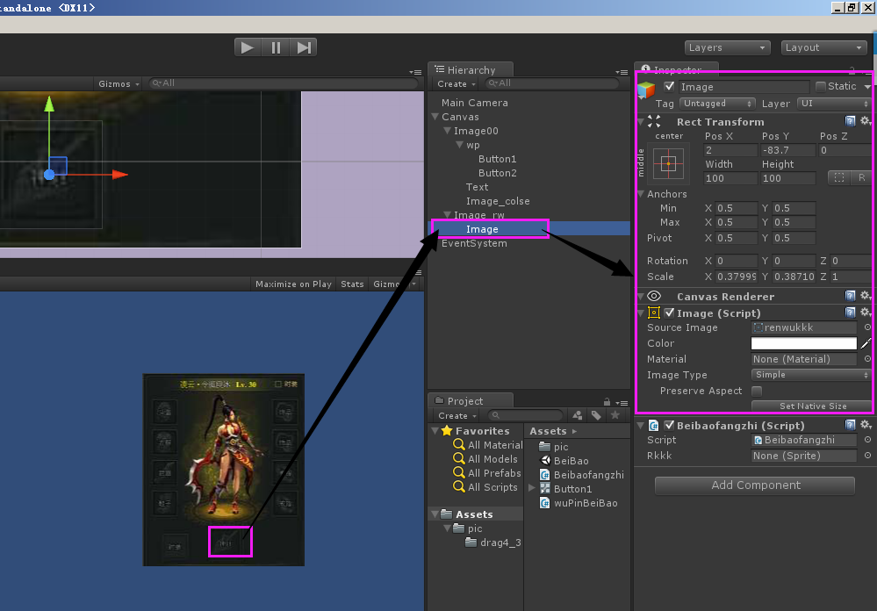Pick color with the eyedropper icon
This screenshot has width=877, height=611.
(866, 343)
